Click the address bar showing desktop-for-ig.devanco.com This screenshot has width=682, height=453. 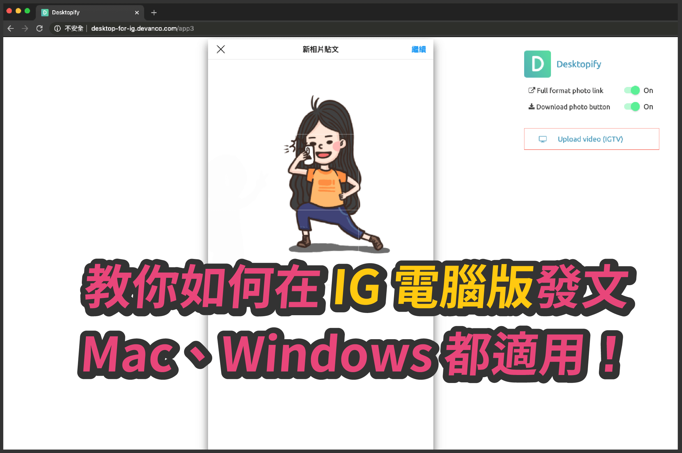coord(142,28)
